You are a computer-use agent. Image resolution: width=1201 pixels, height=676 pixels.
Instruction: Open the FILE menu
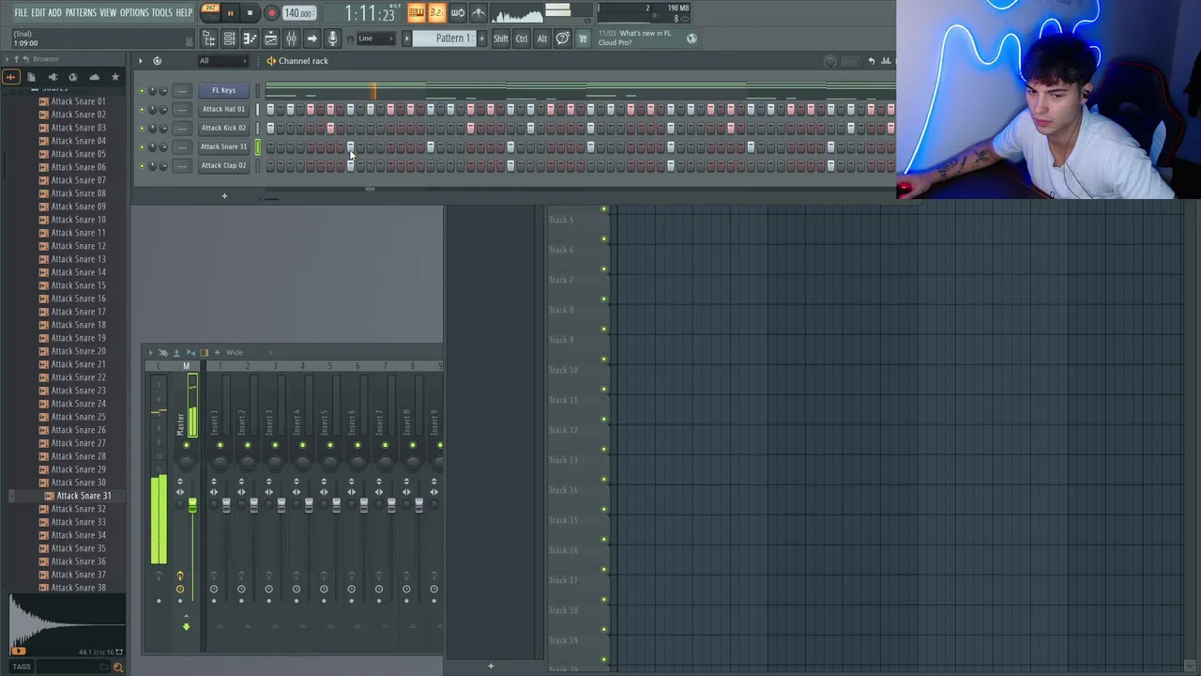[21, 13]
